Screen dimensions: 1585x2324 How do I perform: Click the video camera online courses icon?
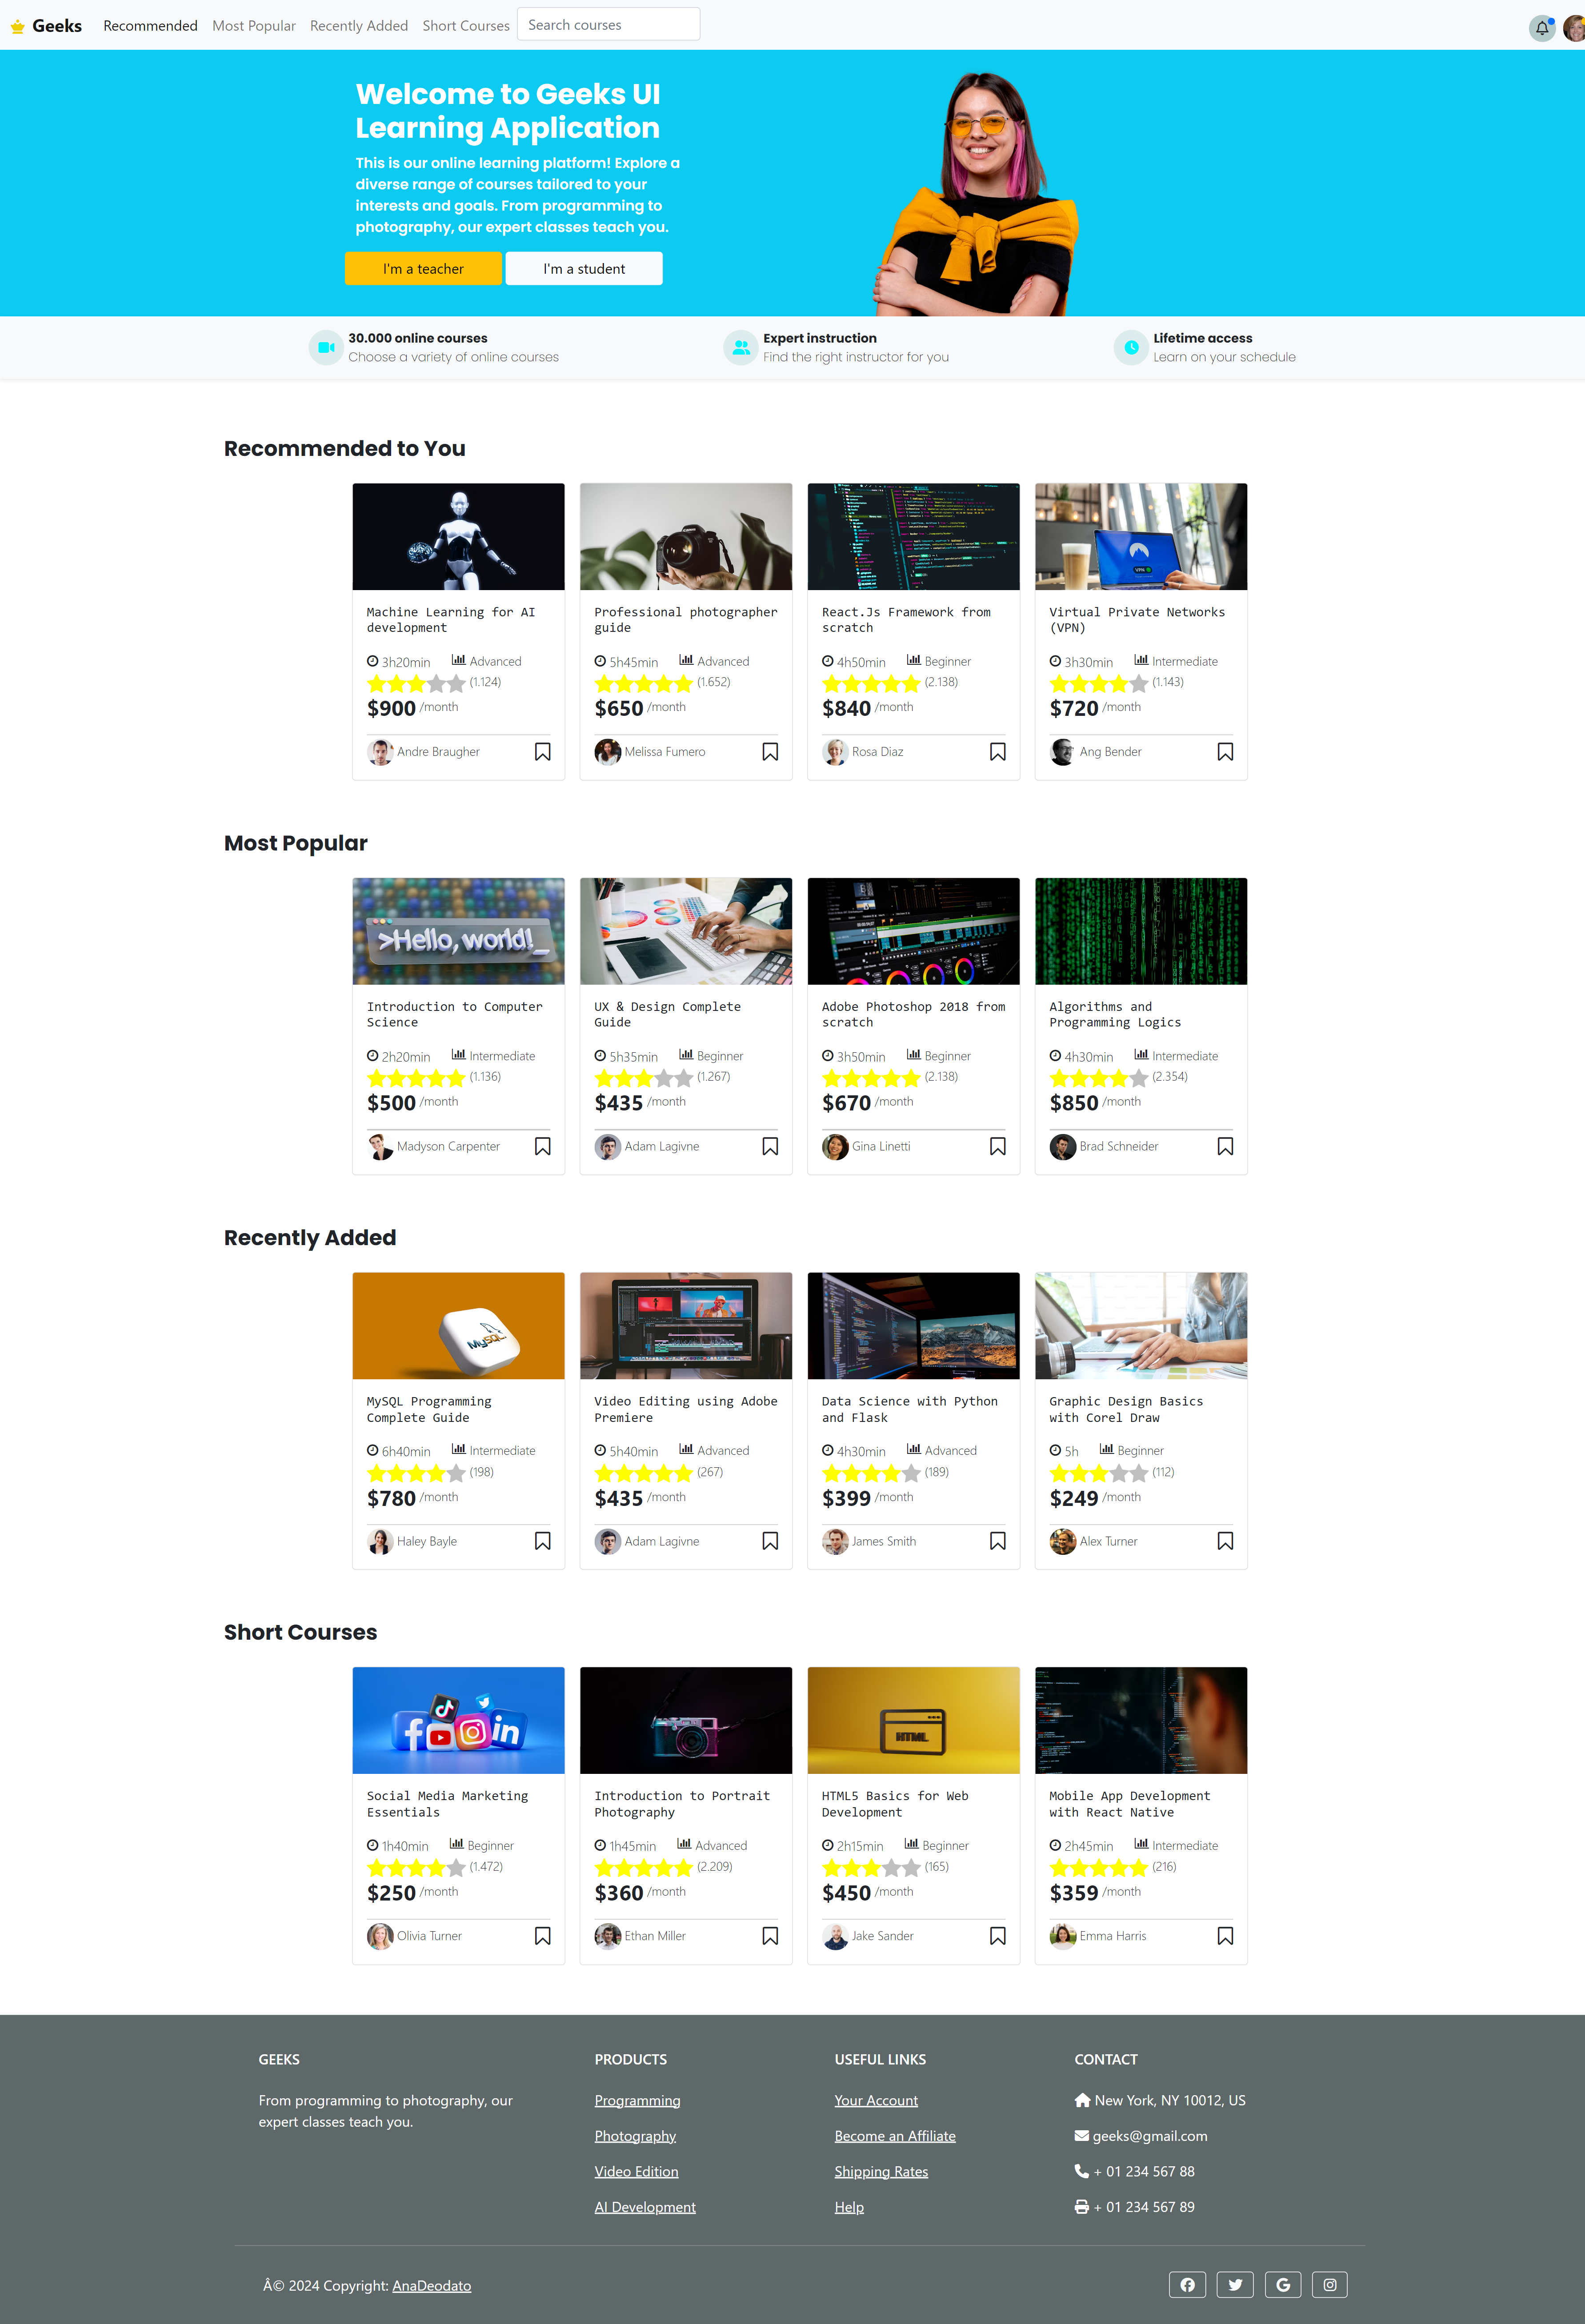coord(326,347)
